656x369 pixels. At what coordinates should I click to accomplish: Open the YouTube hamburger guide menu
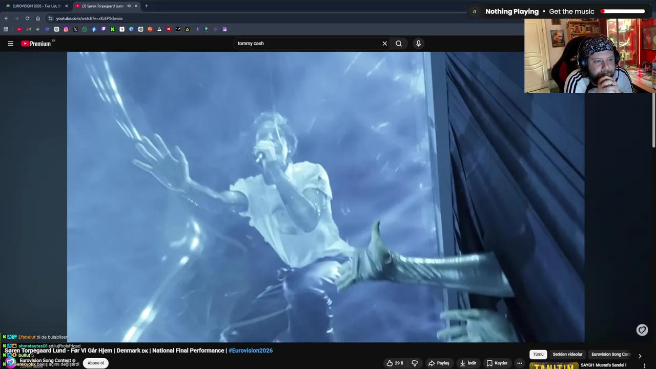tap(10, 44)
